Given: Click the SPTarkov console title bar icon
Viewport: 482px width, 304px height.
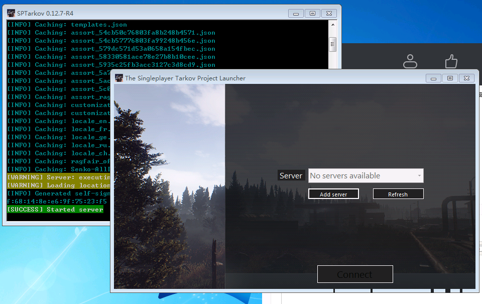Looking at the screenshot, I should click(11, 13).
